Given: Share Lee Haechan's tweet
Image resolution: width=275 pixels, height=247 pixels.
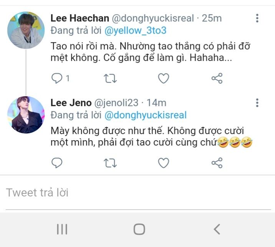Looking at the screenshot, I should click(217, 79).
